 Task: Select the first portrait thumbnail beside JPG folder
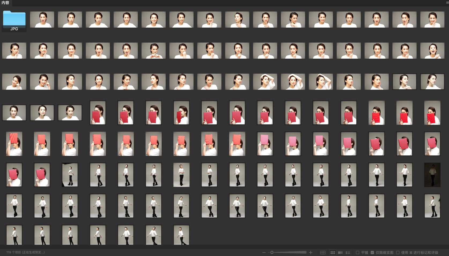[42, 20]
